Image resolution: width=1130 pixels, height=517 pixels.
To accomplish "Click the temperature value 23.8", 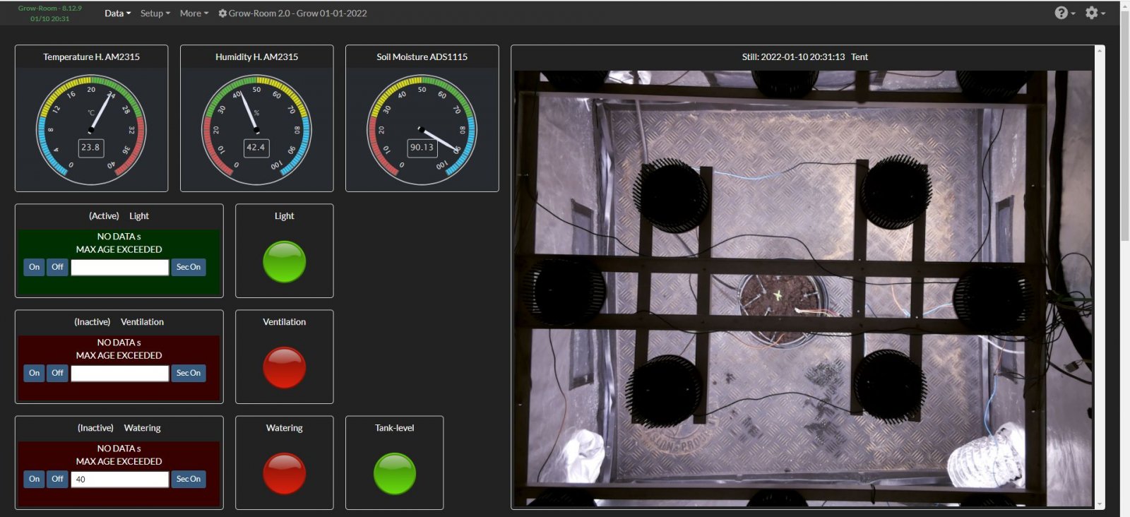I will 90,148.
